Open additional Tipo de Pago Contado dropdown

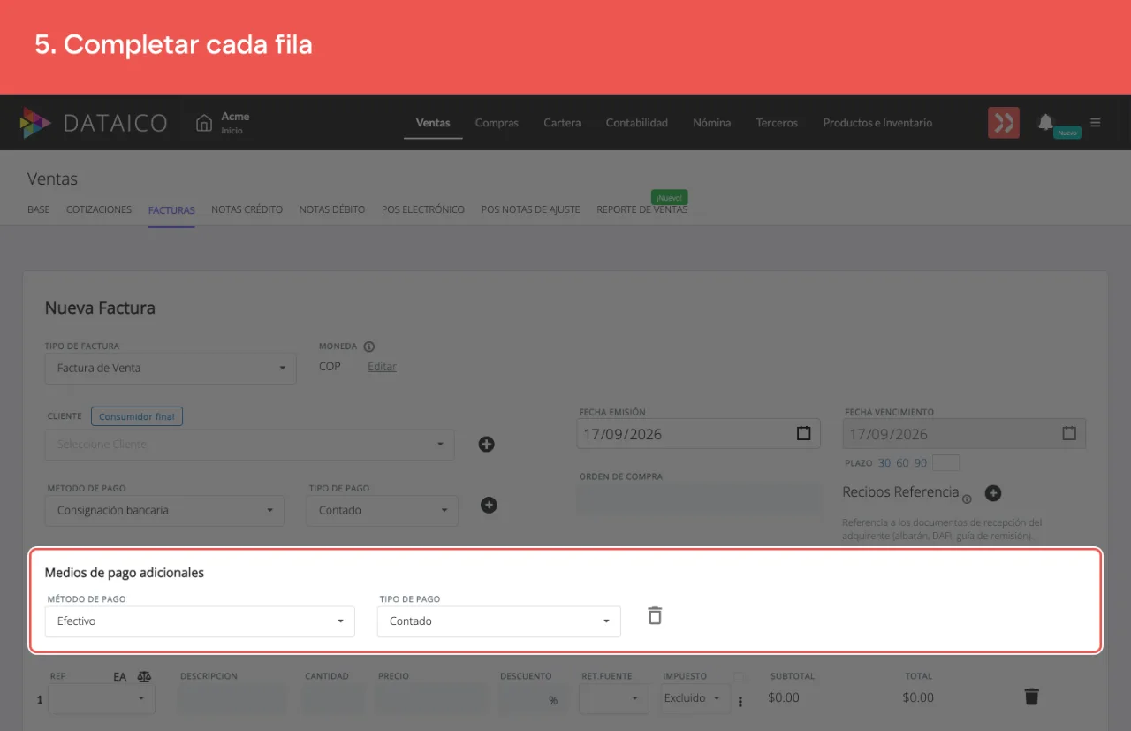tap(499, 621)
